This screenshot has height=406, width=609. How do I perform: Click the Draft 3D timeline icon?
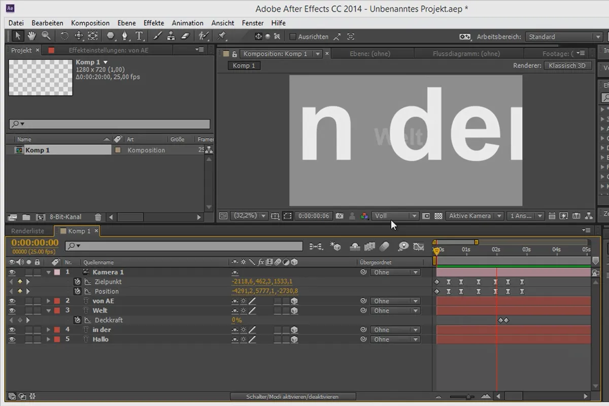(335, 246)
